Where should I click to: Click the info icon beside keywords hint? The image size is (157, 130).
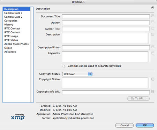64,66
